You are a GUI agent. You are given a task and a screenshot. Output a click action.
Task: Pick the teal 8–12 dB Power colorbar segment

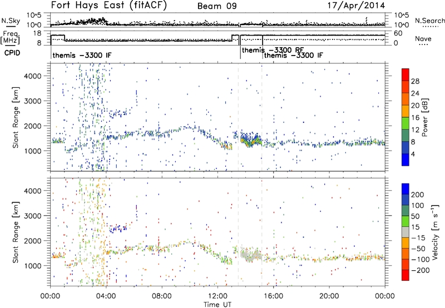[x=406, y=136]
